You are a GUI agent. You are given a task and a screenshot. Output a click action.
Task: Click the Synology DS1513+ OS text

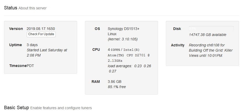pos(123,29)
